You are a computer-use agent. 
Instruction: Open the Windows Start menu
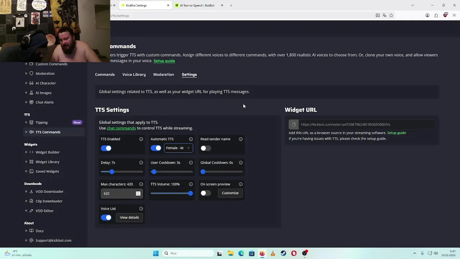coord(156,253)
